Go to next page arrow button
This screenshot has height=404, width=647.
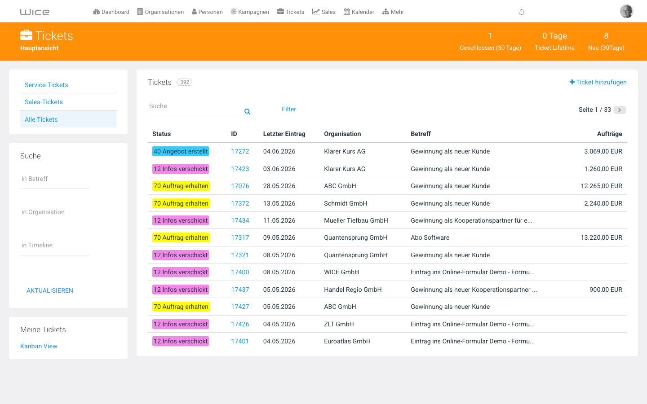coord(620,110)
